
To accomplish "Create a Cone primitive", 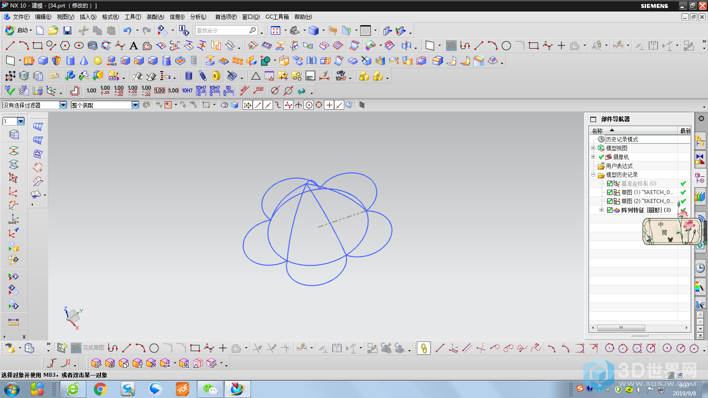I will [84, 61].
